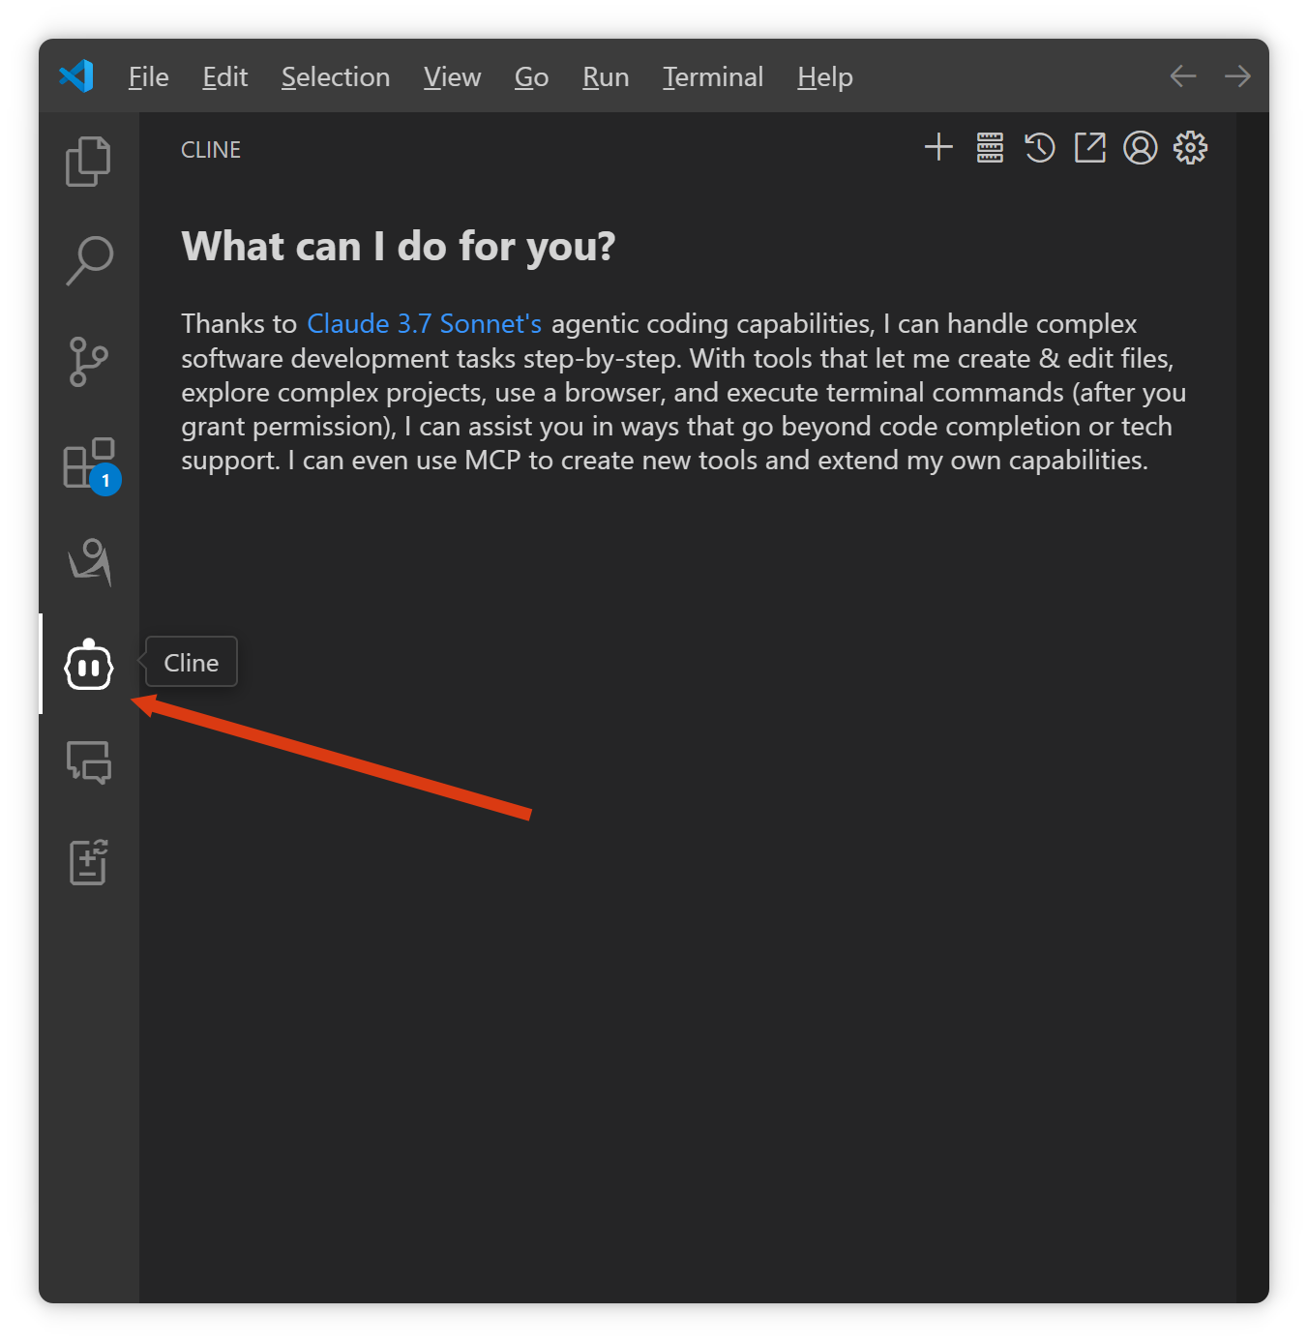This screenshot has height=1342, width=1308.
Task: Open the Terminal menu
Action: pyautogui.click(x=713, y=77)
